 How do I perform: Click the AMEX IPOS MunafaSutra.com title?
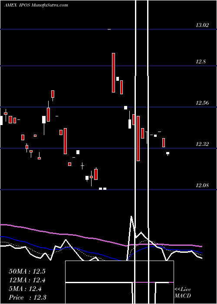(36, 5)
